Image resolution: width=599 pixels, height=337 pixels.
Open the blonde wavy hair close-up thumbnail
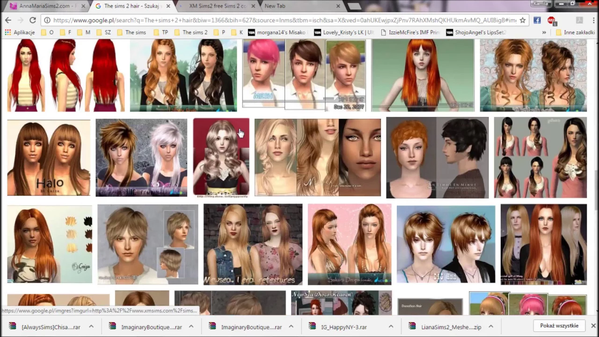(318, 157)
